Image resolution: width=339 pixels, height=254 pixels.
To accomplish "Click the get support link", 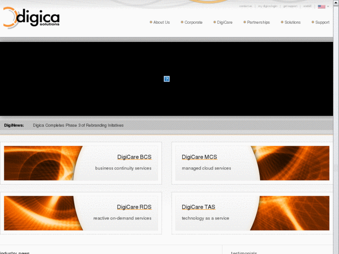I will [x=290, y=6].
